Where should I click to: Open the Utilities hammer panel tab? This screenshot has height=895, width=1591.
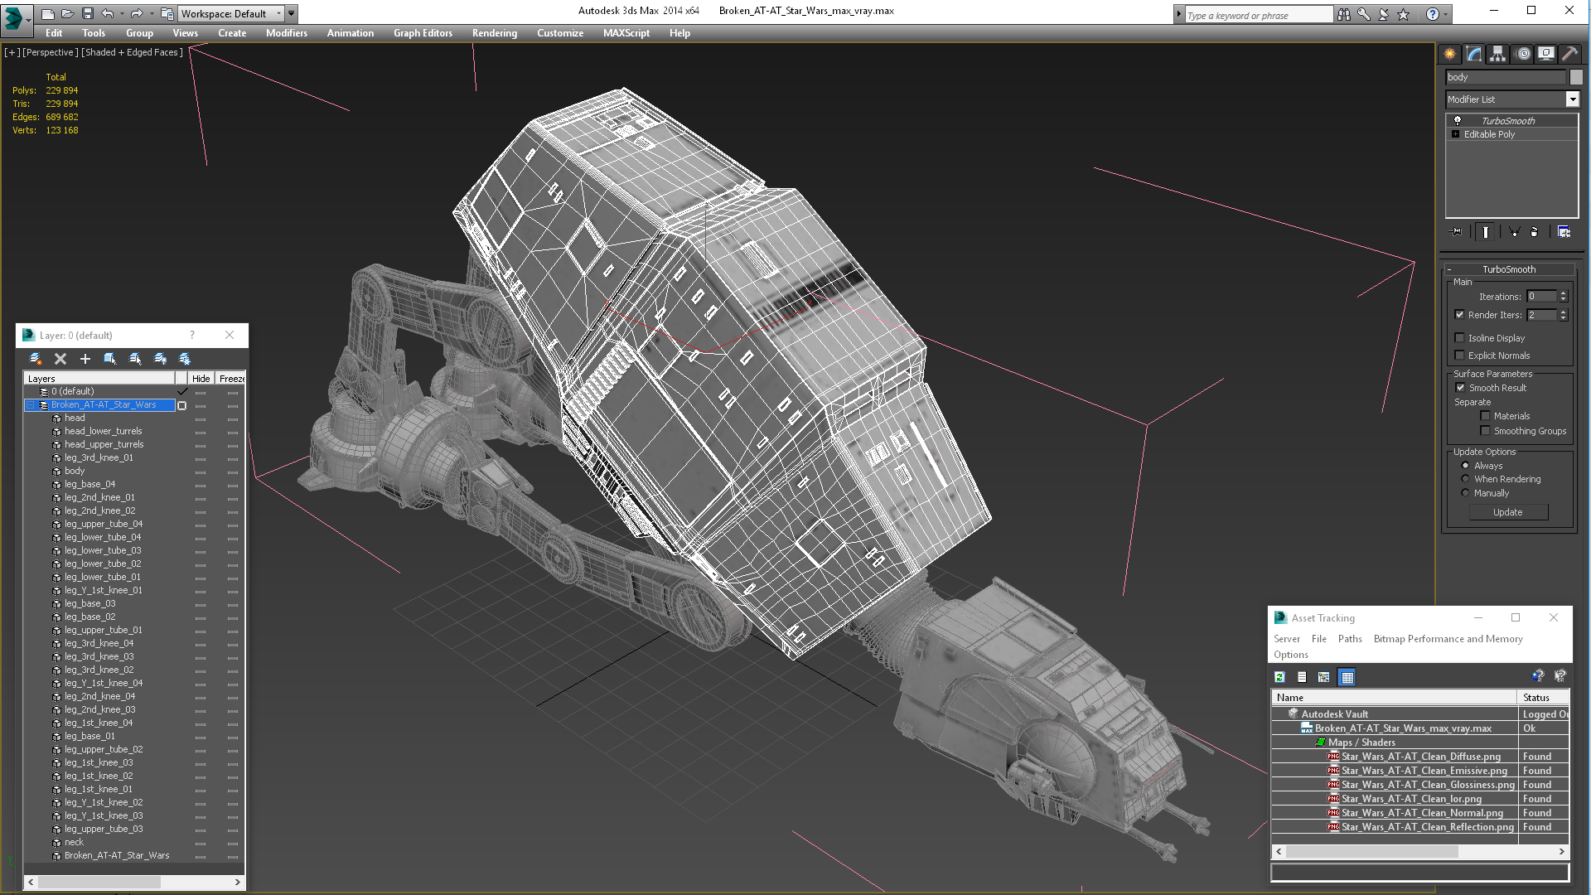[1569, 54]
